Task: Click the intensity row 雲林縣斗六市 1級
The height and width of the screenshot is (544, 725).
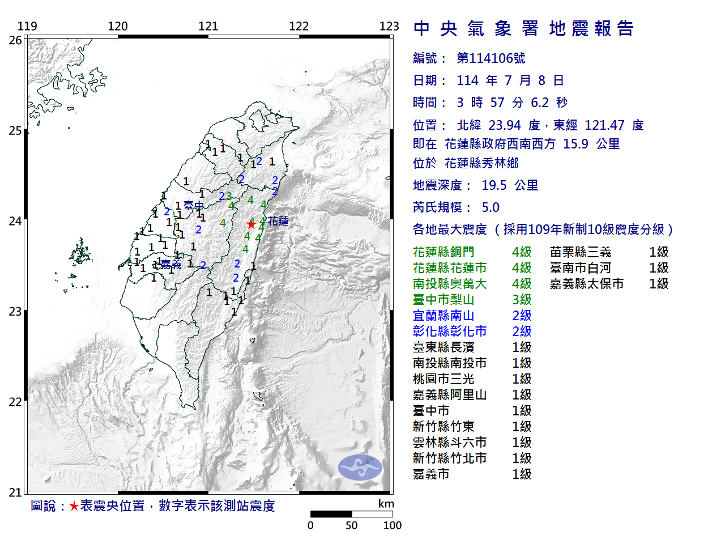Action: [x=472, y=443]
